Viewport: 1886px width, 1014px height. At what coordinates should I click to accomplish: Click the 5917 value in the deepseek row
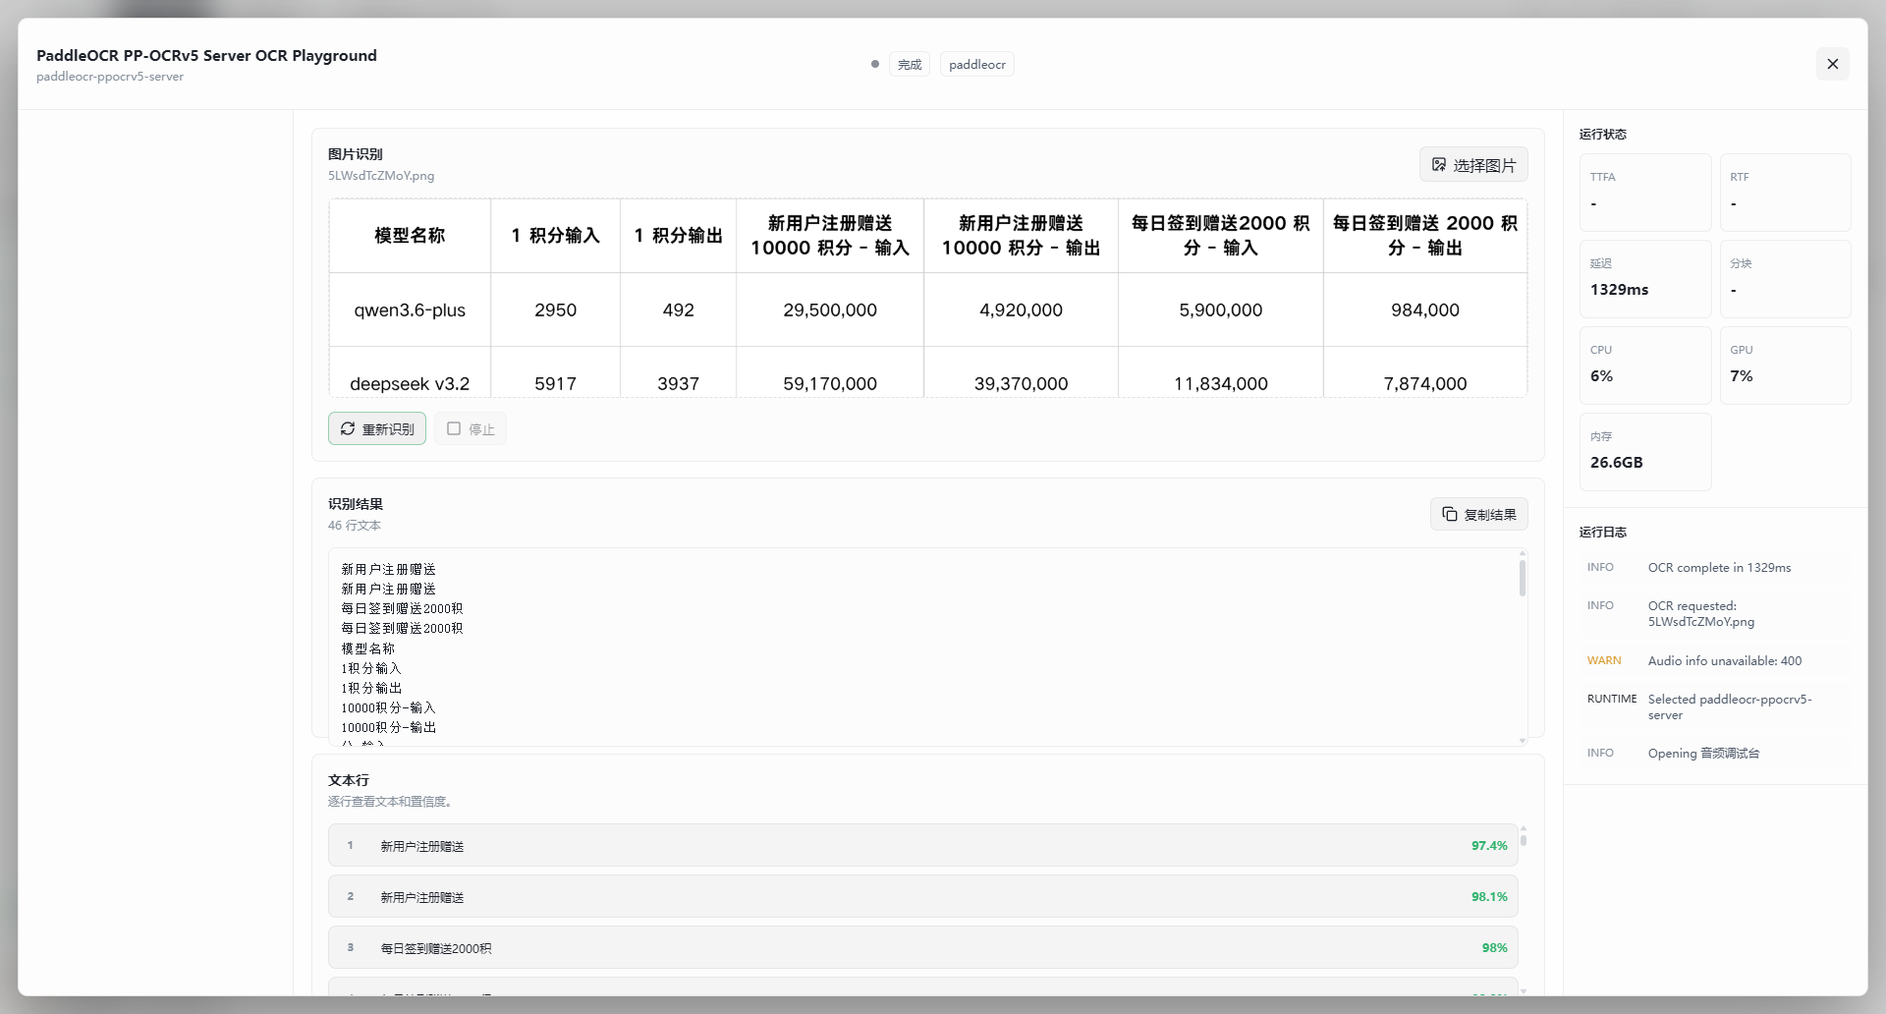click(x=555, y=383)
